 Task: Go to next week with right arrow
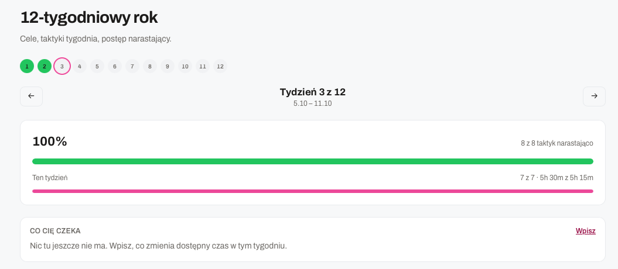[594, 96]
